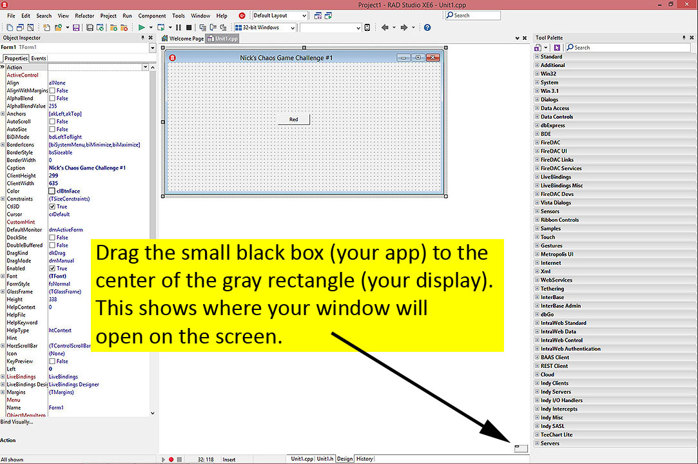This screenshot has width=698, height=464.
Task: Click the macro stop square in status bar
Action: pos(179,459)
